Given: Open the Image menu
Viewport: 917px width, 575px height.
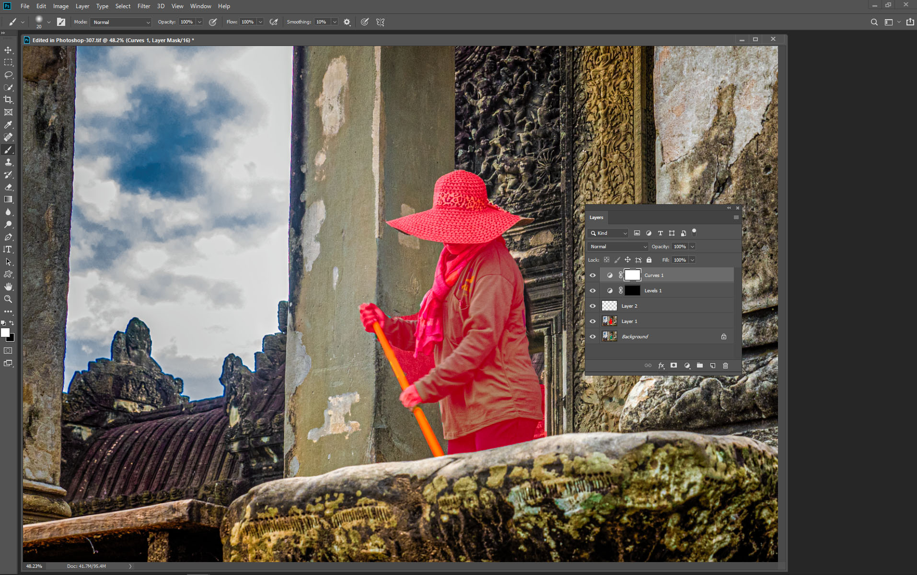Looking at the screenshot, I should coord(61,6).
